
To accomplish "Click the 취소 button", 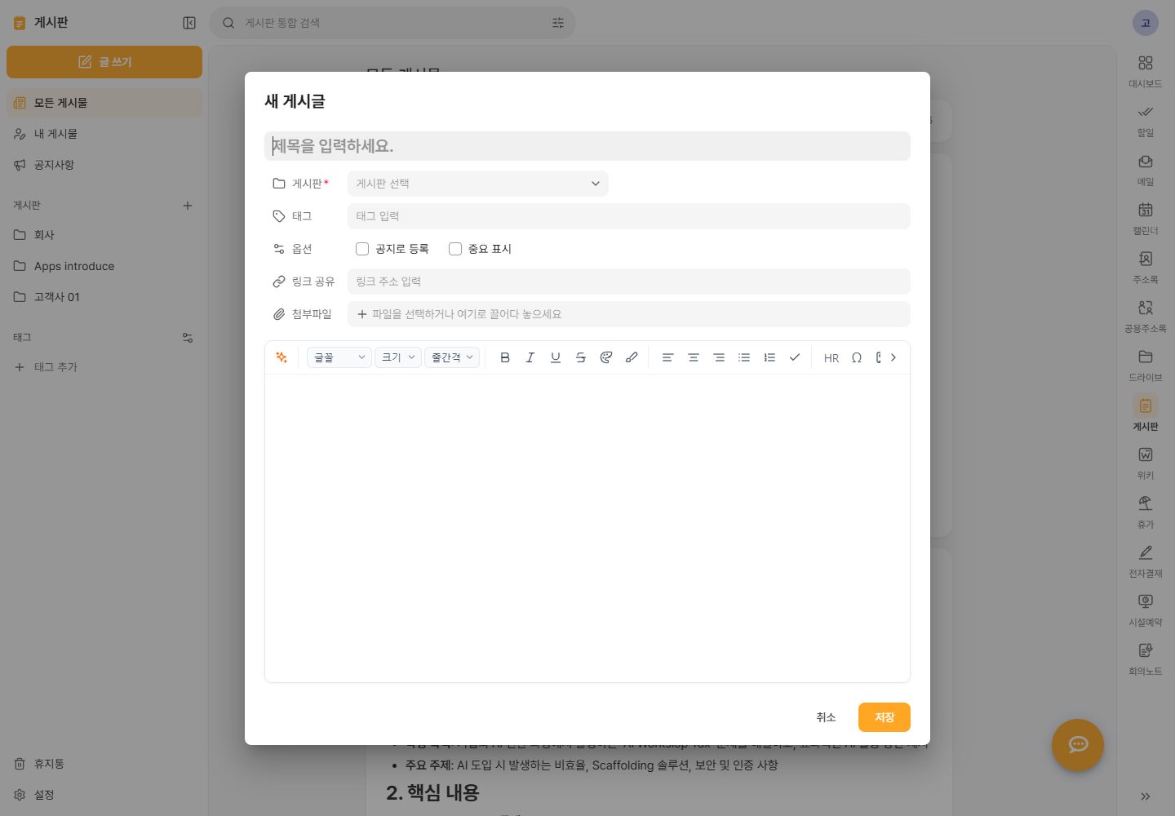I will 826,717.
